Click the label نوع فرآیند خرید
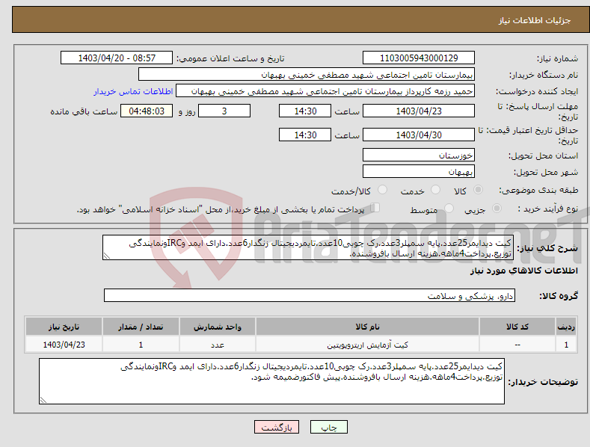The image size is (590, 447). pos(548,209)
